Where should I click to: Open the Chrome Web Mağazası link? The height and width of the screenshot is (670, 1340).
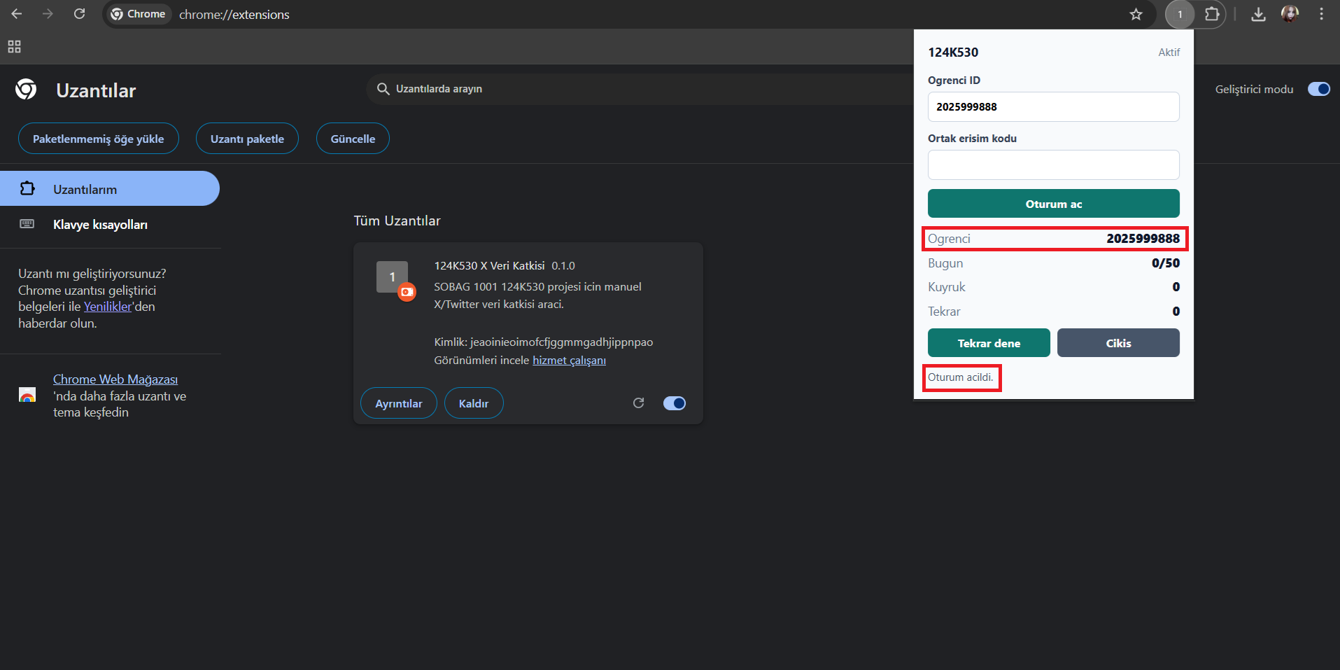pyautogui.click(x=115, y=379)
